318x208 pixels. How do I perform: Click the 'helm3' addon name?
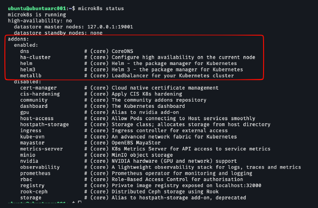[27, 69]
